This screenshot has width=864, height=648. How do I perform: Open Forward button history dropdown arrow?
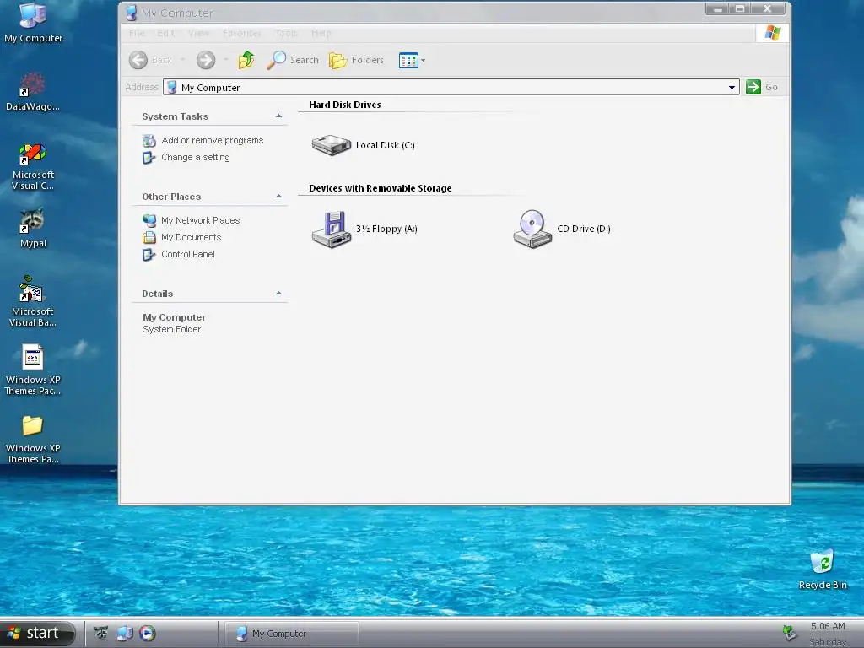[x=226, y=60]
